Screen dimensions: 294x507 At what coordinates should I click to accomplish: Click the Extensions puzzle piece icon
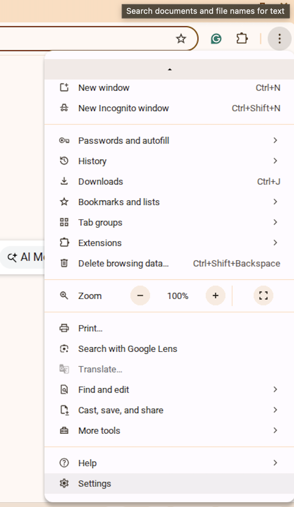coord(242,38)
